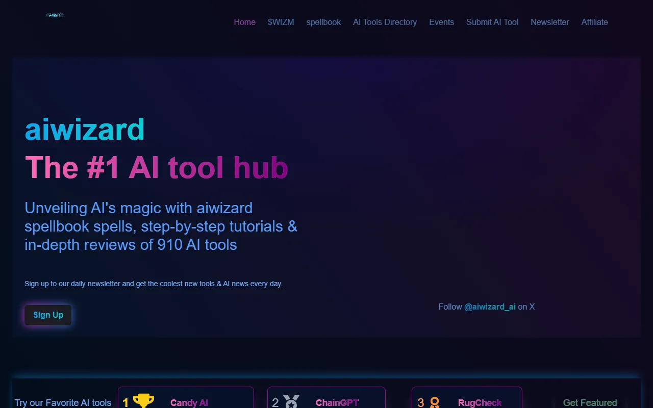Open the Candy AI tool card
653x408 pixels.
click(186, 397)
